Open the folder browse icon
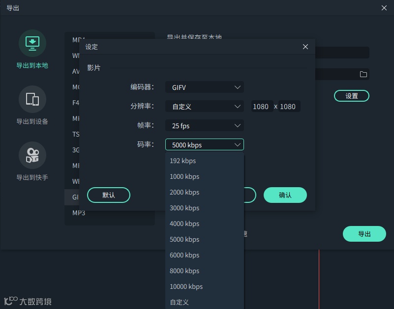This screenshot has height=309, width=394. [363, 74]
